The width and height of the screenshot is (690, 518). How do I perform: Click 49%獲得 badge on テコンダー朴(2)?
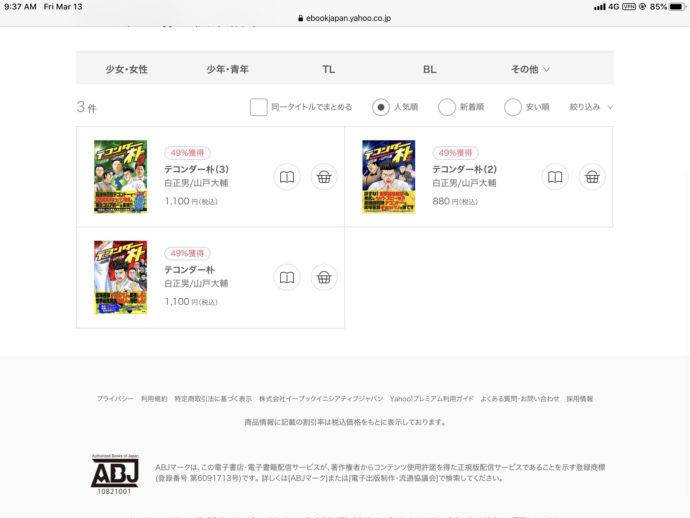point(456,153)
